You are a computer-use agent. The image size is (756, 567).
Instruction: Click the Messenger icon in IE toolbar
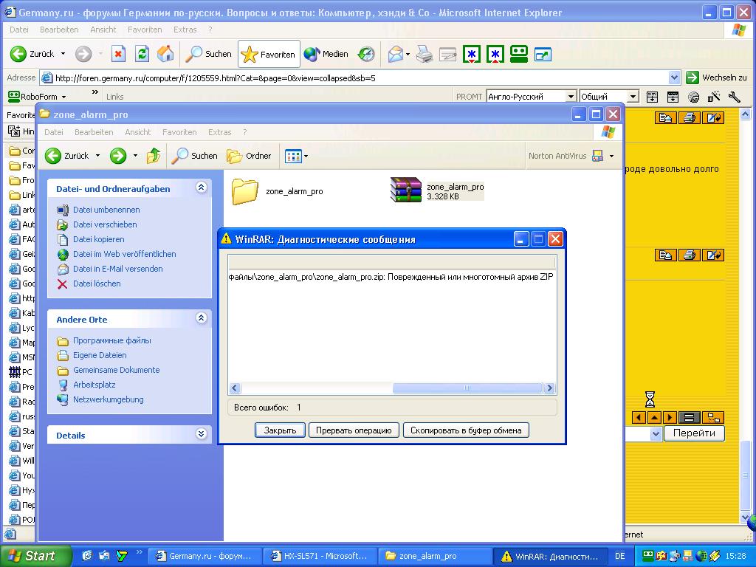pos(543,55)
